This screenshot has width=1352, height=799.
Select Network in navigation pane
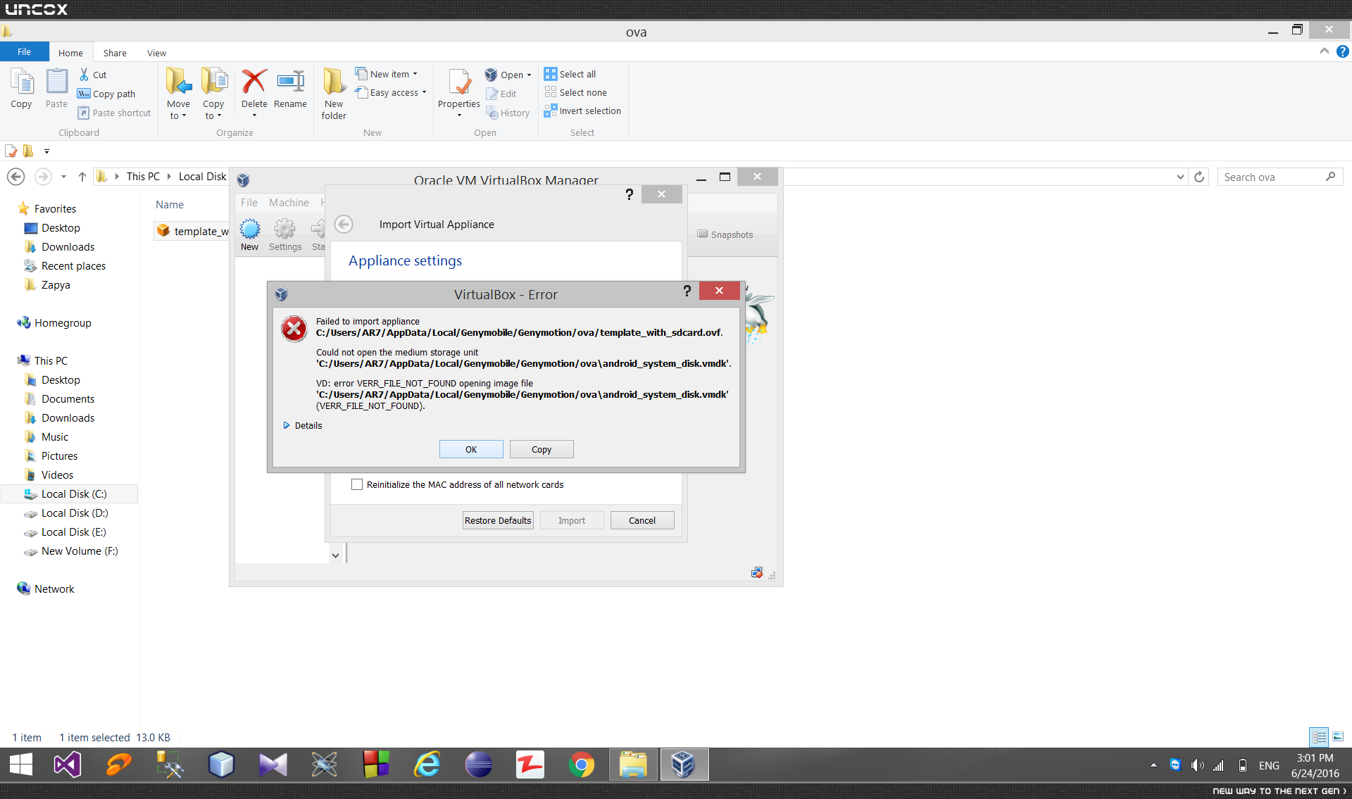tap(54, 589)
